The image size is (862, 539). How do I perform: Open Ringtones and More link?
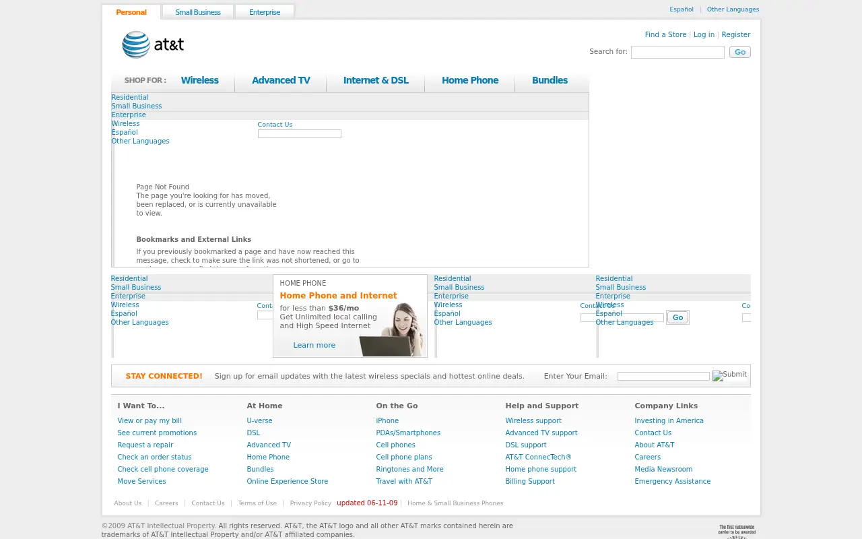(409, 469)
